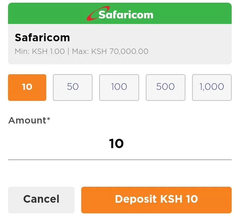
Task: Click the underline beneath the amount field
Action: [x=120, y=160]
